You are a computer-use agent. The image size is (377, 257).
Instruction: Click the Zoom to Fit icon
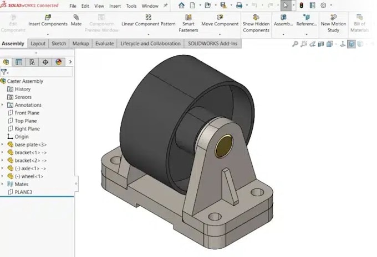point(295,44)
